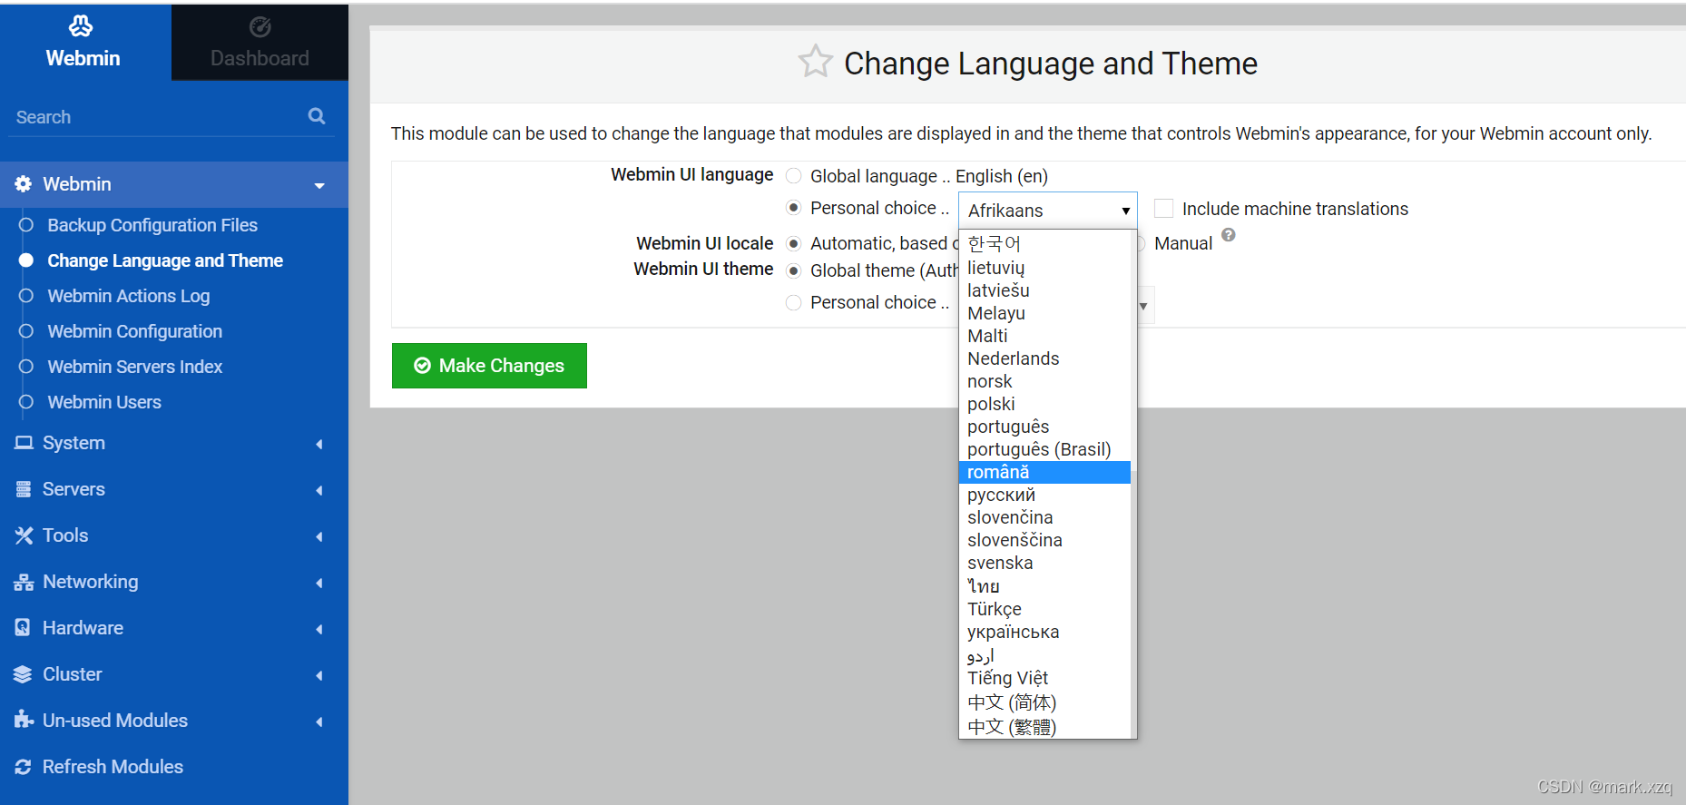Choose українська from the language list
The image size is (1686, 805).
coord(1044,632)
